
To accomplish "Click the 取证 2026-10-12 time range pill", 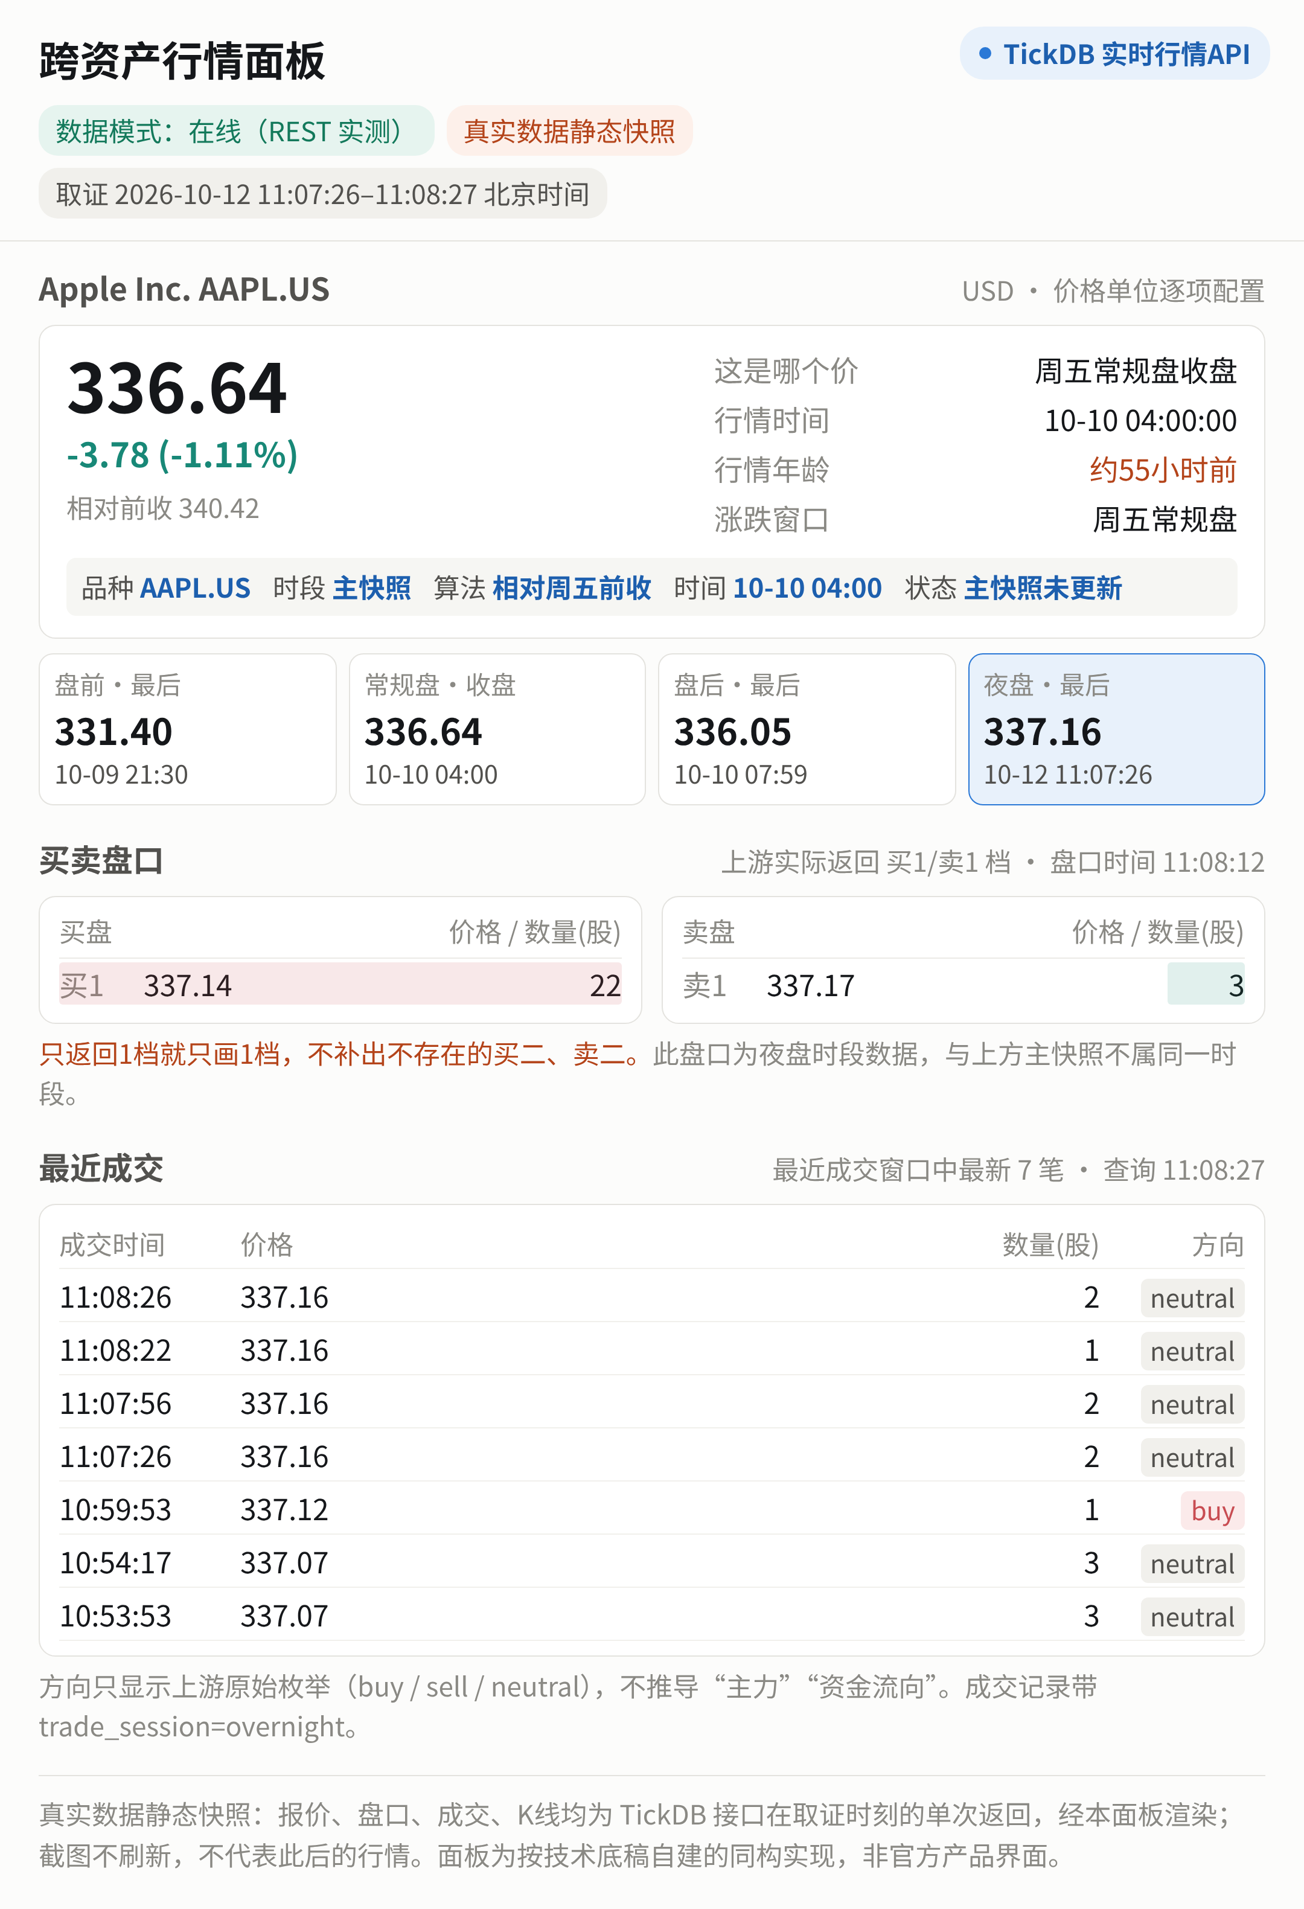I will pyautogui.click(x=323, y=194).
